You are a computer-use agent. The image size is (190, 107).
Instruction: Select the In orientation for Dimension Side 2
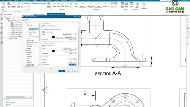coord(70,53)
